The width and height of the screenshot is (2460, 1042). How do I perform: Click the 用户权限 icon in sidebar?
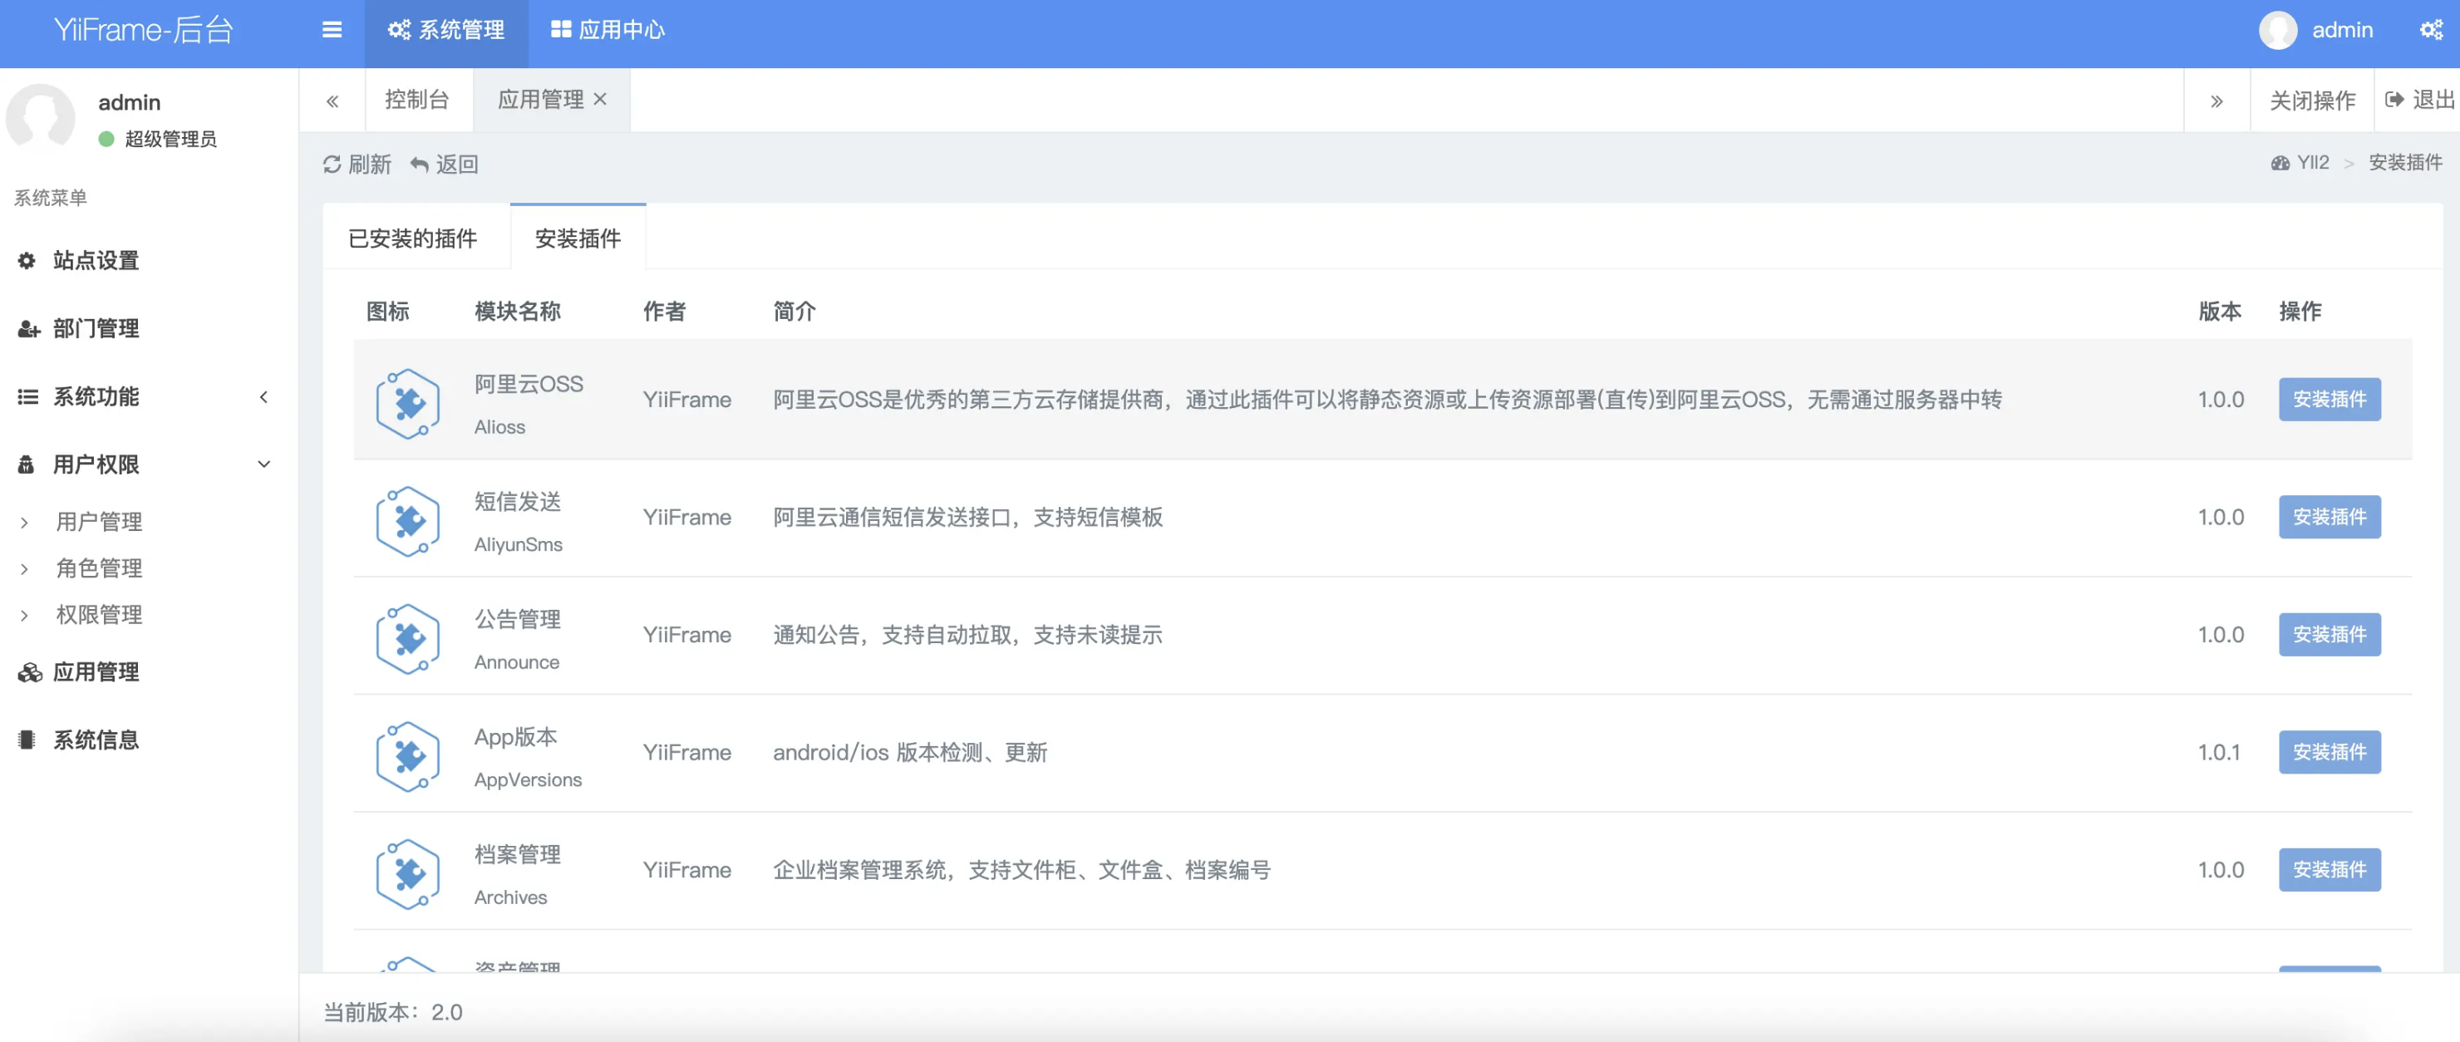[x=26, y=465]
